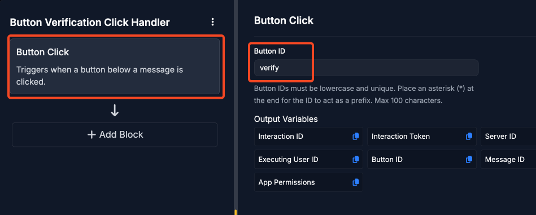
Task: Copy the Interaction ID variable
Action: point(355,136)
